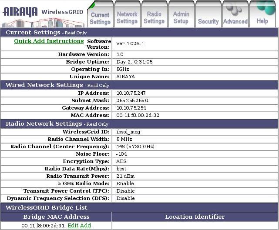Click the Radio Transmit Power value 21 dBm
The image size is (279, 230).
125,176
